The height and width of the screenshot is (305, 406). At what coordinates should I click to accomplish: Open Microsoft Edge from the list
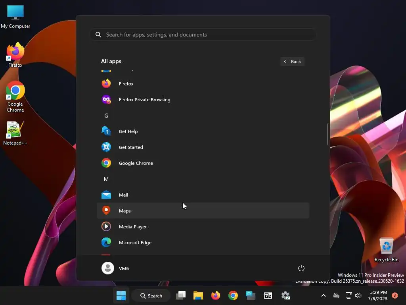[x=203, y=243]
